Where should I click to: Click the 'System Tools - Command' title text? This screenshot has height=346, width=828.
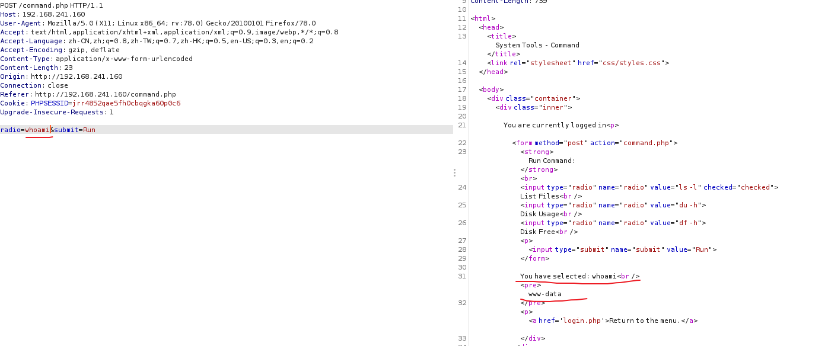537,45
